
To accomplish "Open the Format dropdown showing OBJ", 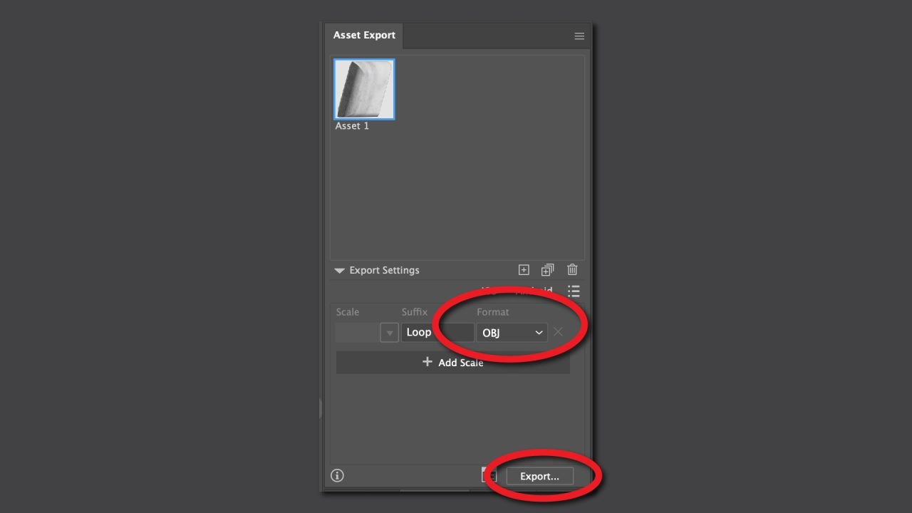I will [x=512, y=333].
